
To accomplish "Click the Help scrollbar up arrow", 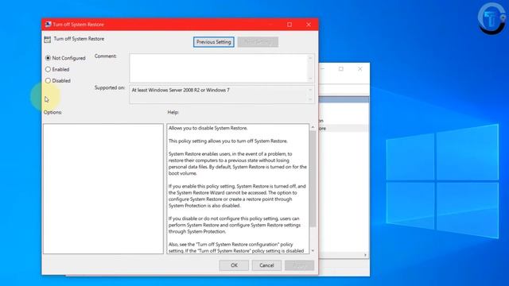I will [x=313, y=127].
